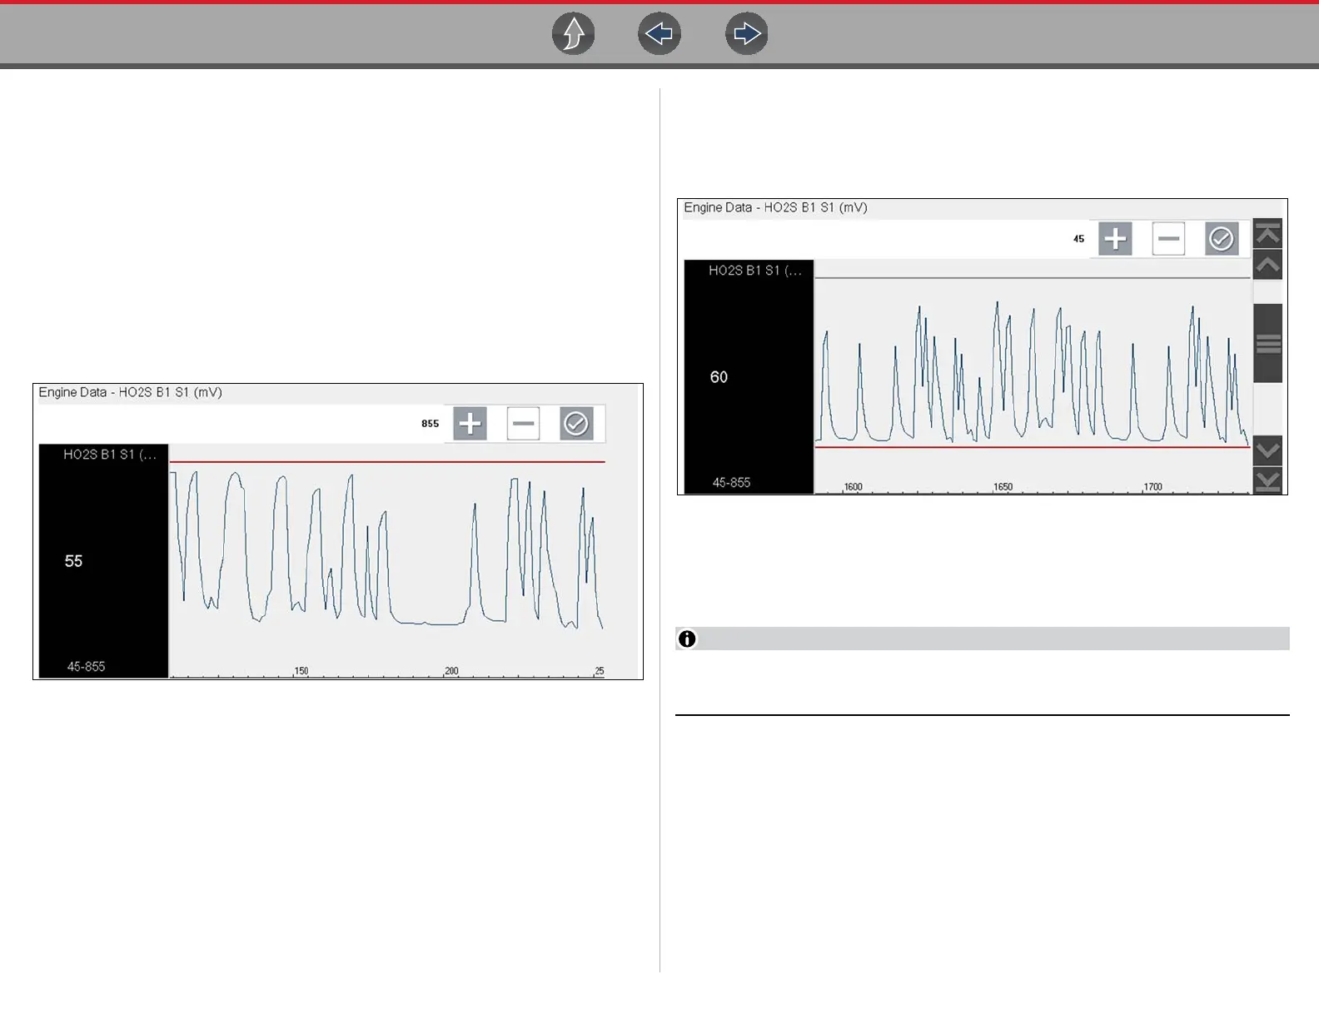1319x1019 pixels.
Task: Click the 1600 axis marker on right graph
Action: pos(854,487)
